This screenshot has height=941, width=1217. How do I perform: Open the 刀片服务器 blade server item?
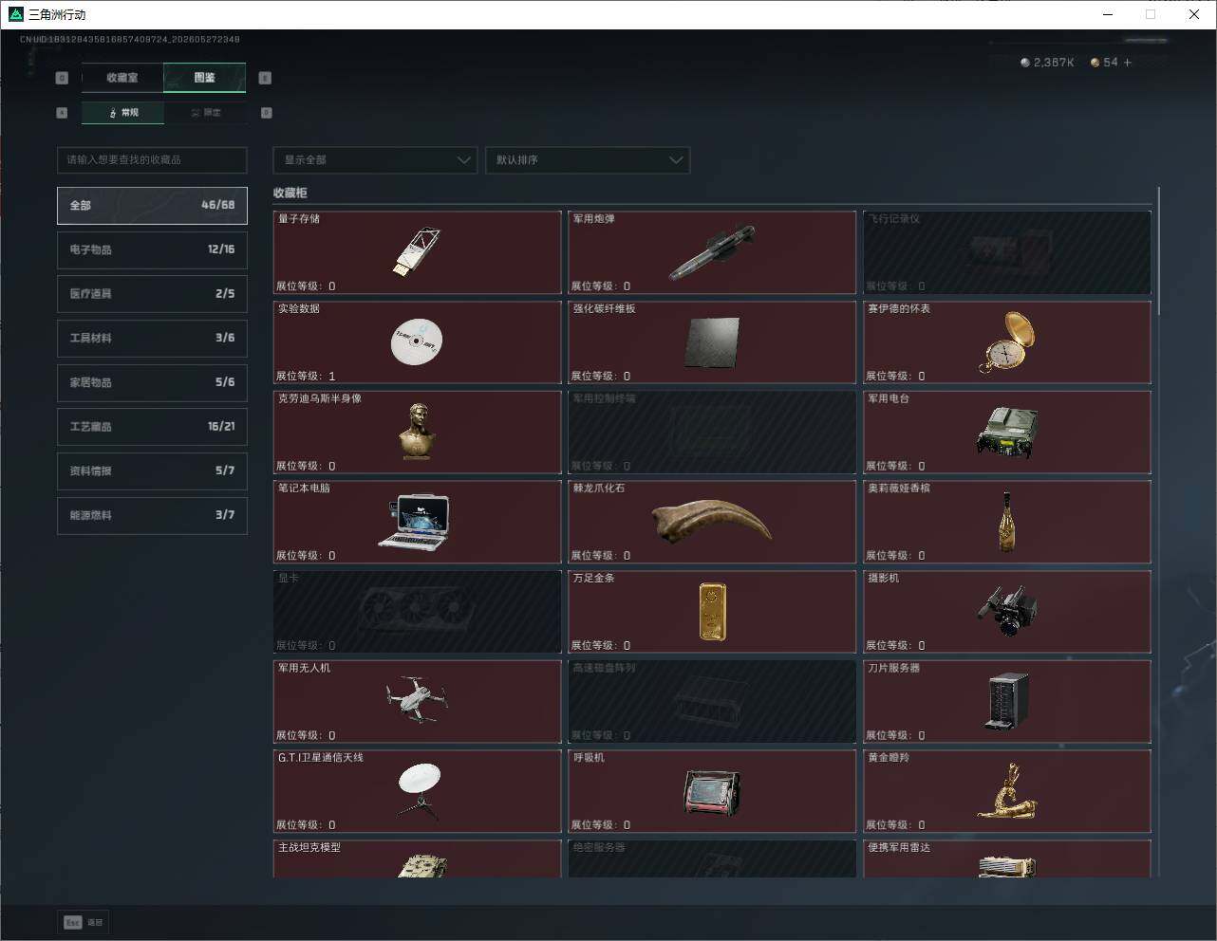(1006, 702)
